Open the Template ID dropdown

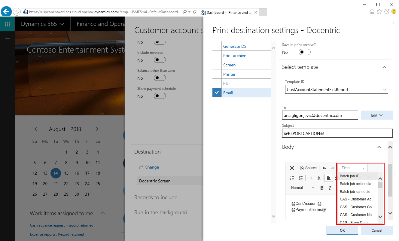(x=384, y=90)
